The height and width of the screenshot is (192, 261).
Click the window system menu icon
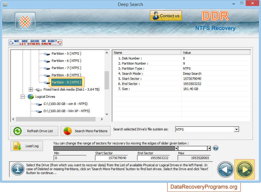click(x=5, y=4)
